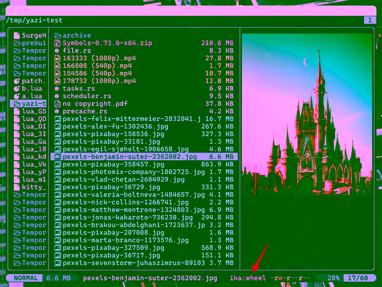Click the video icon for 154586 (540p).mp4
This screenshot has height=287, width=382.
(x=57, y=73)
